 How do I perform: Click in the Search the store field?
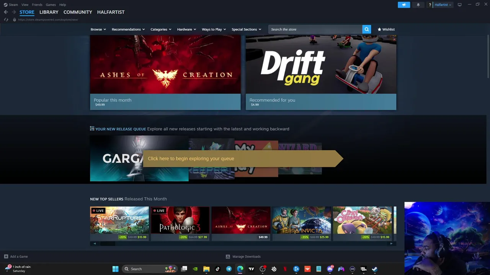coord(315,29)
